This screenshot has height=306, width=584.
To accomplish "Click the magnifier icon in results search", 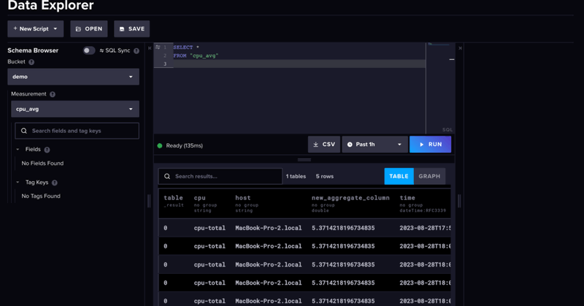I will (167, 176).
